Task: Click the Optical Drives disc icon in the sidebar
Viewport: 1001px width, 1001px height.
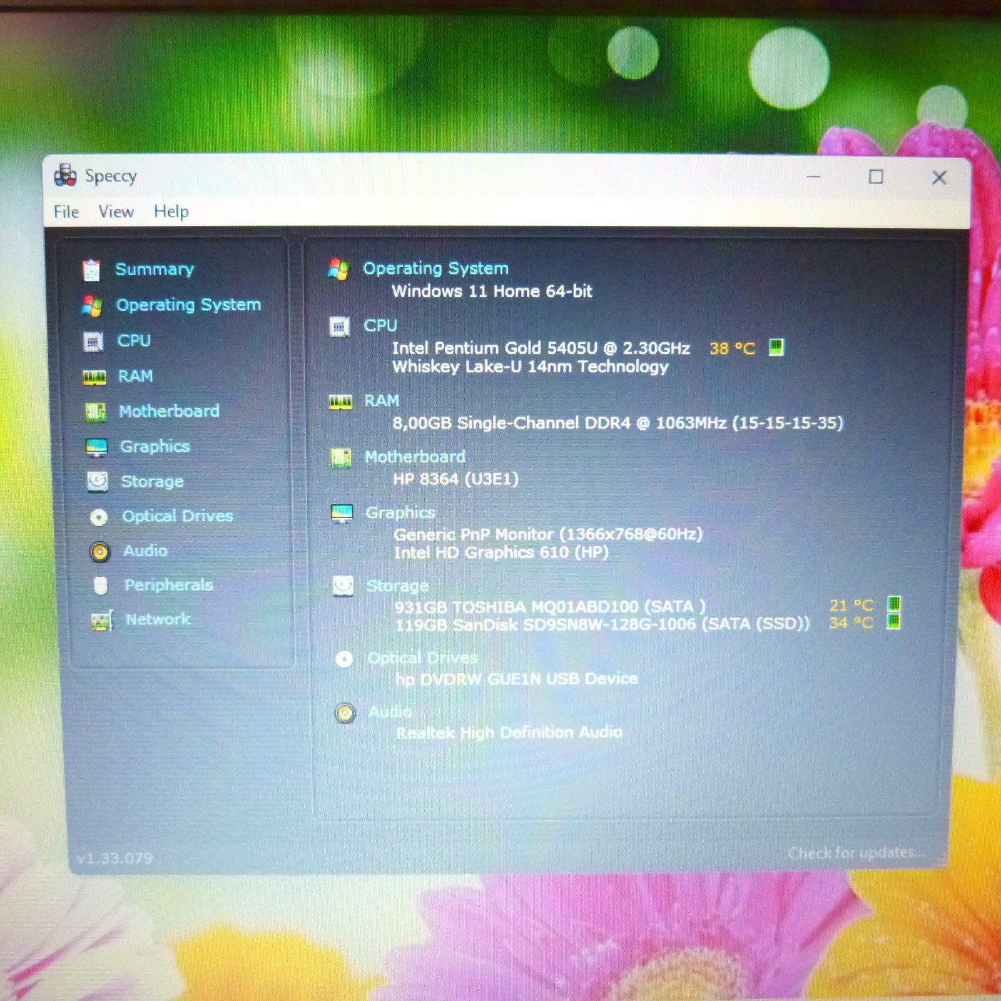Action: 99,517
